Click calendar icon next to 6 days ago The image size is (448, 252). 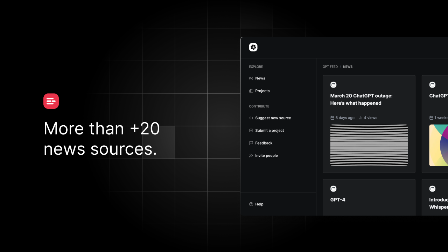332,118
